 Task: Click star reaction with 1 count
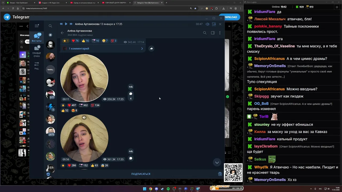coord(66,41)
